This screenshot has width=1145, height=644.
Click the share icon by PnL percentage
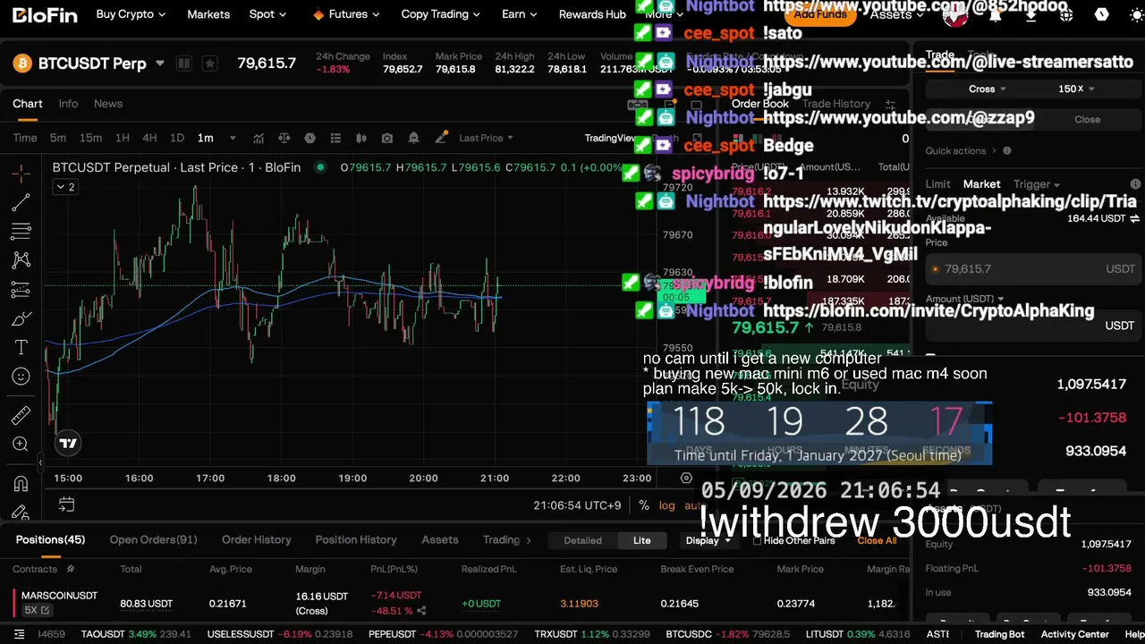coord(421,612)
